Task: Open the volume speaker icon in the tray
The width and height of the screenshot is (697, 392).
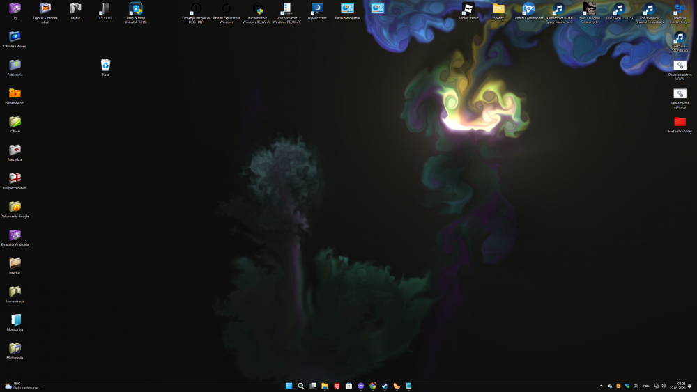Action: [662, 386]
